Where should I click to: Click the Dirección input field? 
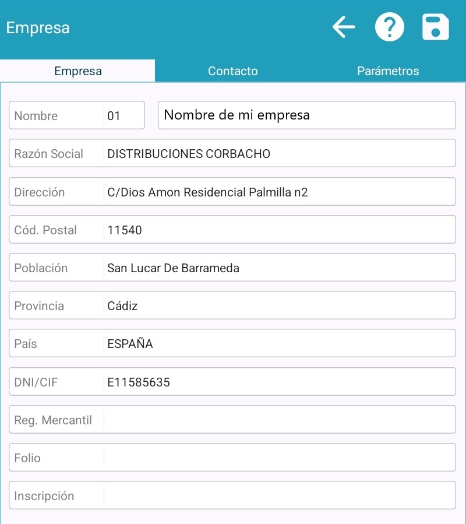278,192
